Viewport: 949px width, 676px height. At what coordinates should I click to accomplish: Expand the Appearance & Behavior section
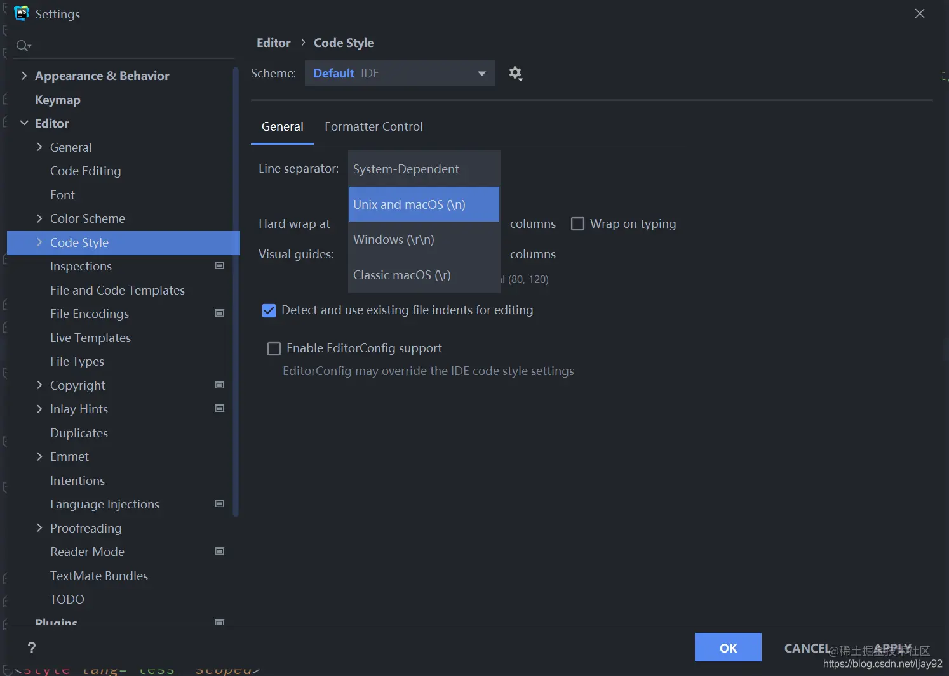(24, 76)
